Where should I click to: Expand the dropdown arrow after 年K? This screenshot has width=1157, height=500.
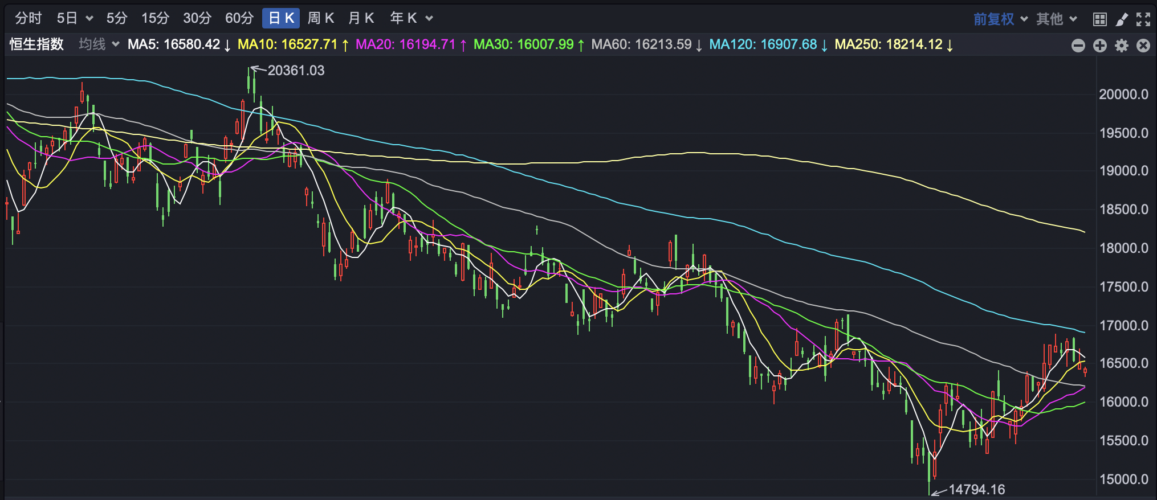[x=429, y=19]
